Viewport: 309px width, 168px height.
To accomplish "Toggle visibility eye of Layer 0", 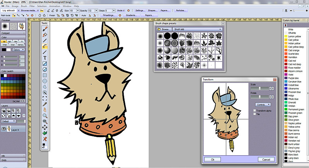I will [x=4, y=129].
